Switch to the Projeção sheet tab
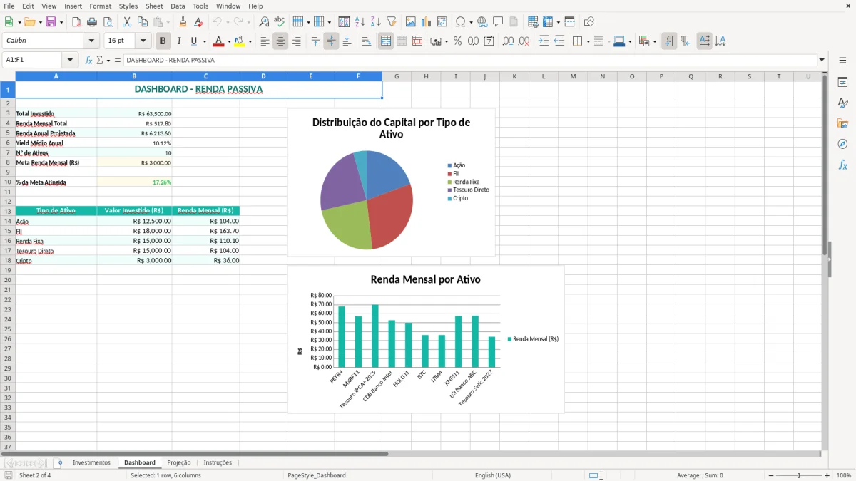 pos(178,462)
